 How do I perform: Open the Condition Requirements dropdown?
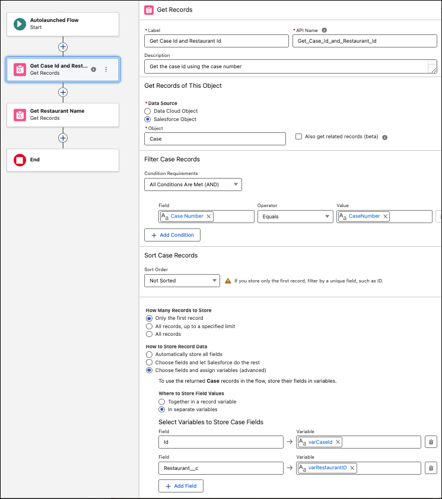tap(192, 184)
